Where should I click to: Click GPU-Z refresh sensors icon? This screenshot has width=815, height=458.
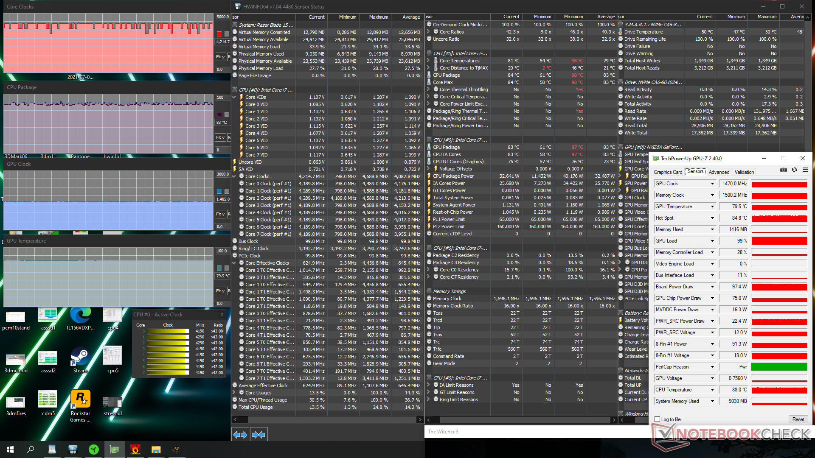pyautogui.click(x=794, y=170)
